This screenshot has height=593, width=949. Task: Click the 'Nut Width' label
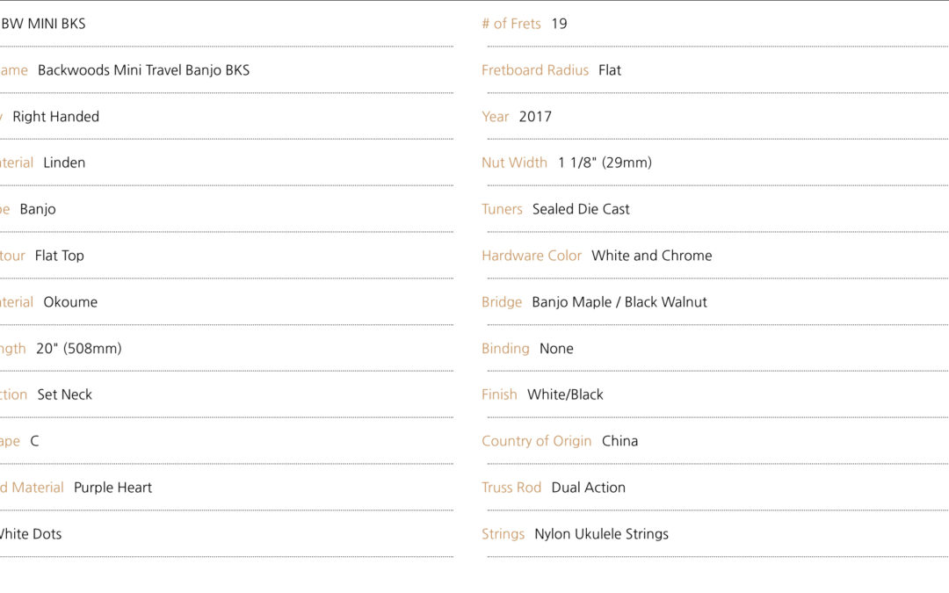tap(514, 163)
